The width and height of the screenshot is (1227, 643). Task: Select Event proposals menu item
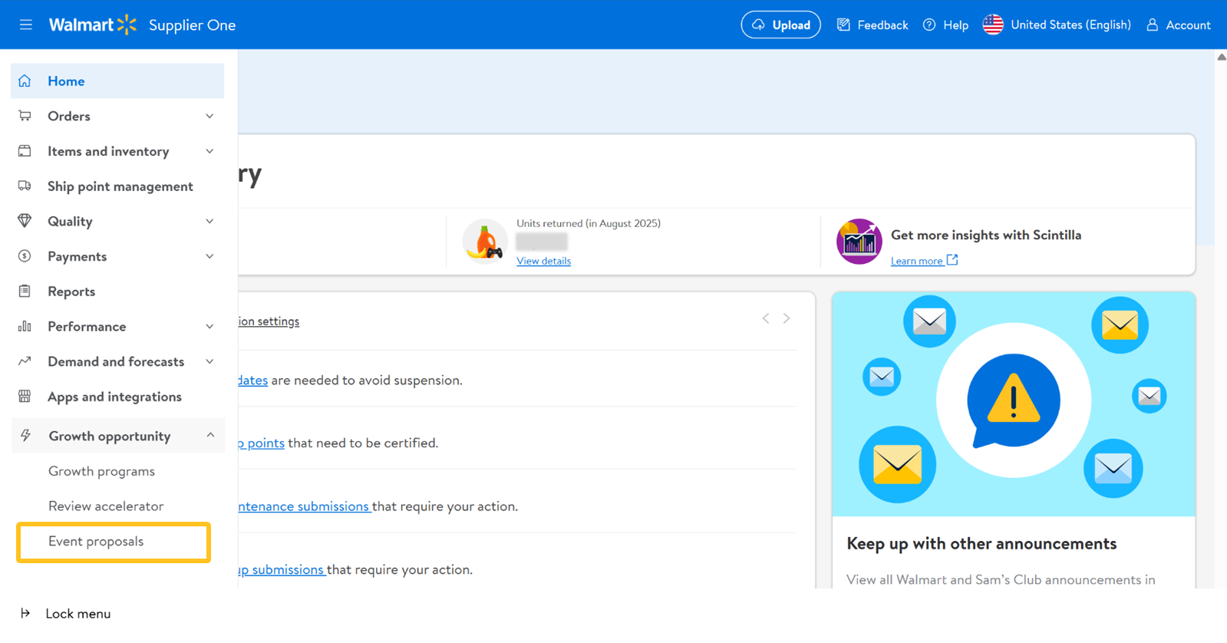(x=114, y=542)
